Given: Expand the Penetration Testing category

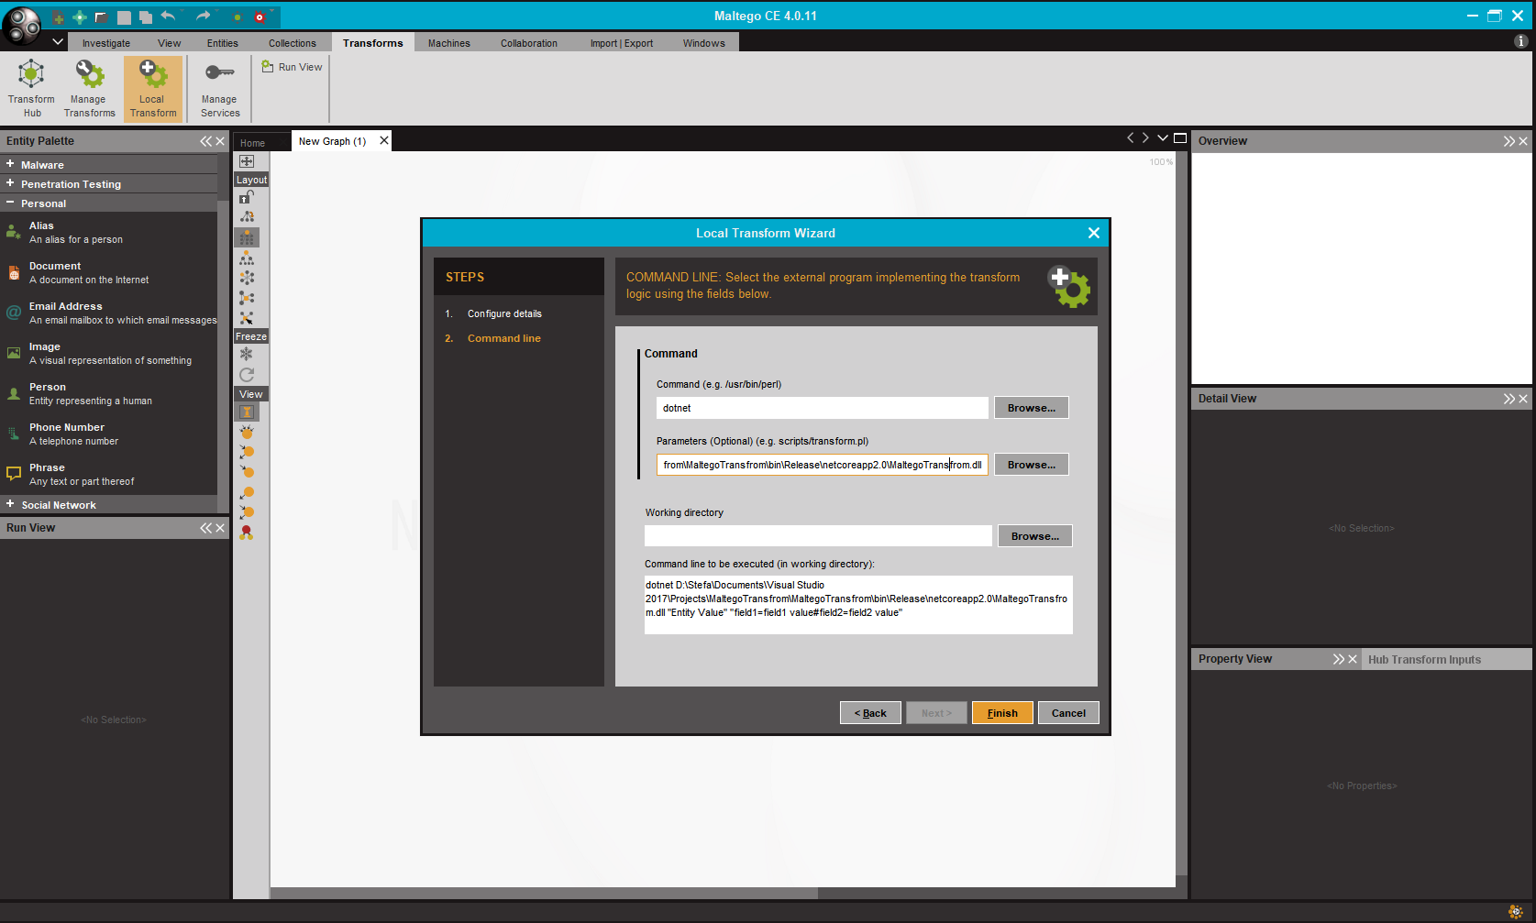Looking at the screenshot, I should 109,183.
